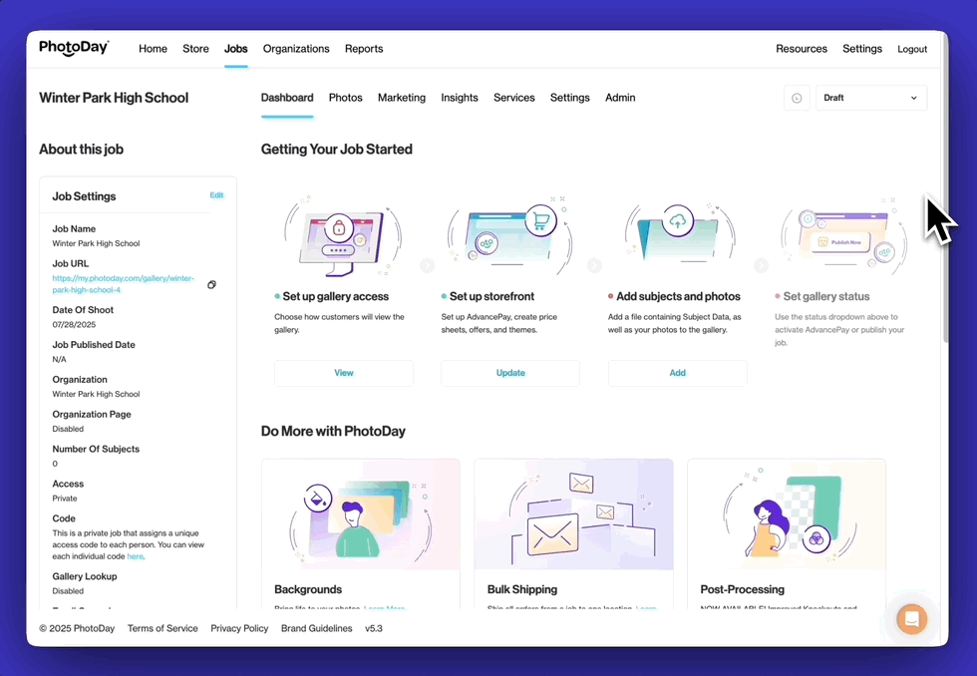Click View under Set up gallery access
This screenshot has height=676, width=977.
pyautogui.click(x=343, y=373)
